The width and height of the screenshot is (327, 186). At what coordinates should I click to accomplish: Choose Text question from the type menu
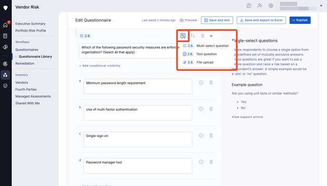click(200, 54)
